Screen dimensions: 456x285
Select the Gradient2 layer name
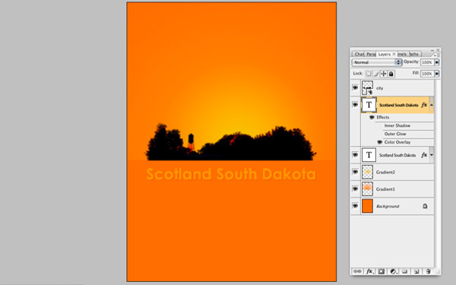[x=385, y=173]
